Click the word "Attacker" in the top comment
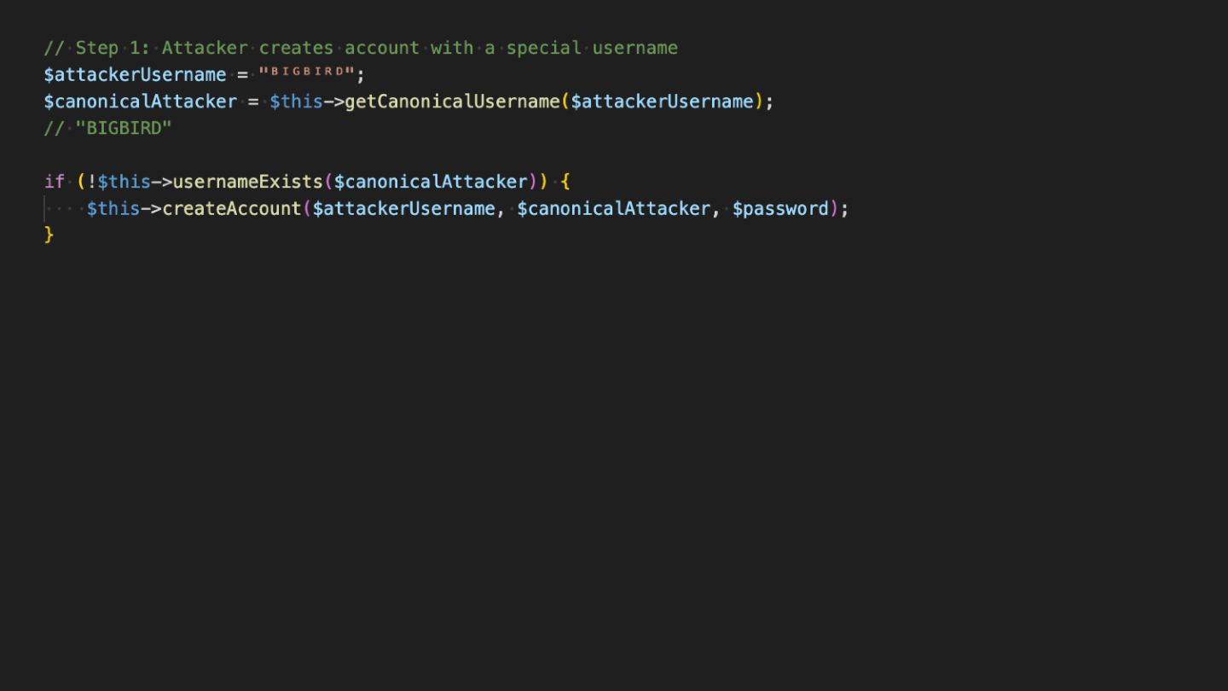Image resolution: width=1228 pixels, height=691 pixels. (x=205, y=48)
